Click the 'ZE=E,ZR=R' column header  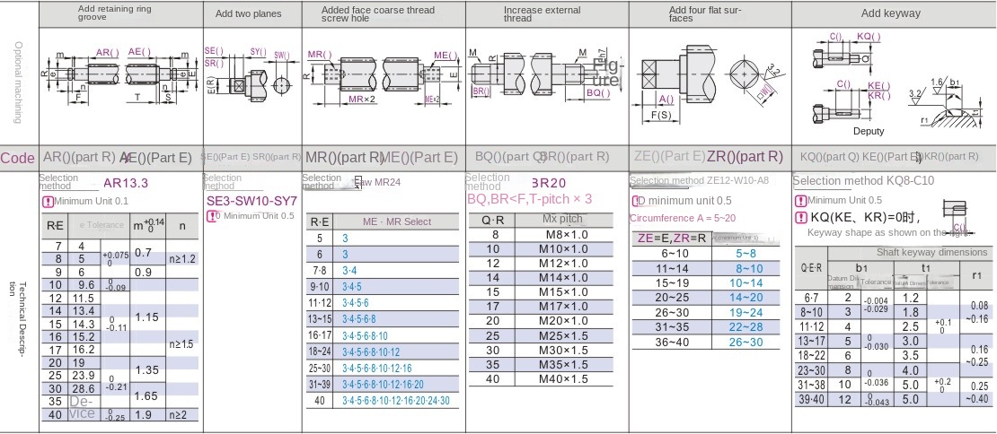pyautogui.click(x=672, y=239)
